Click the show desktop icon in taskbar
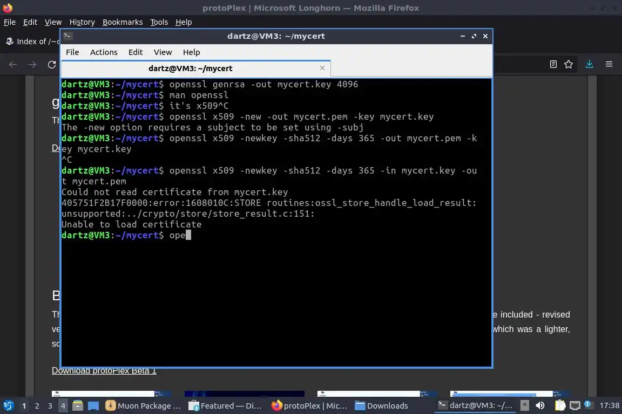 [x=93, y=406]
